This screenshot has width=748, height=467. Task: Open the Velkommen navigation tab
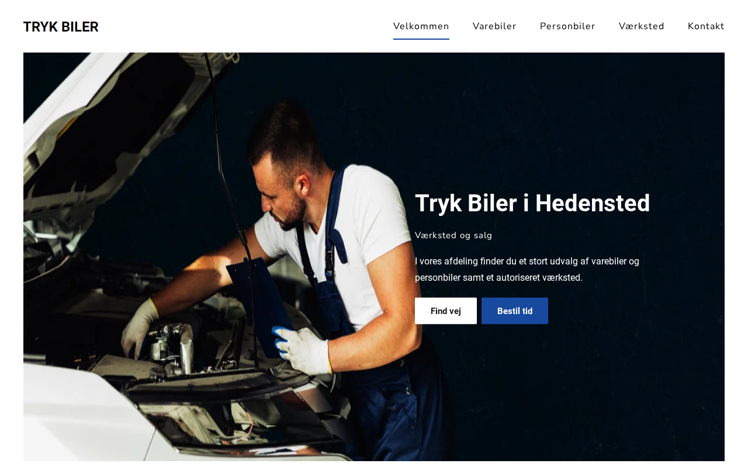(421, 26)
